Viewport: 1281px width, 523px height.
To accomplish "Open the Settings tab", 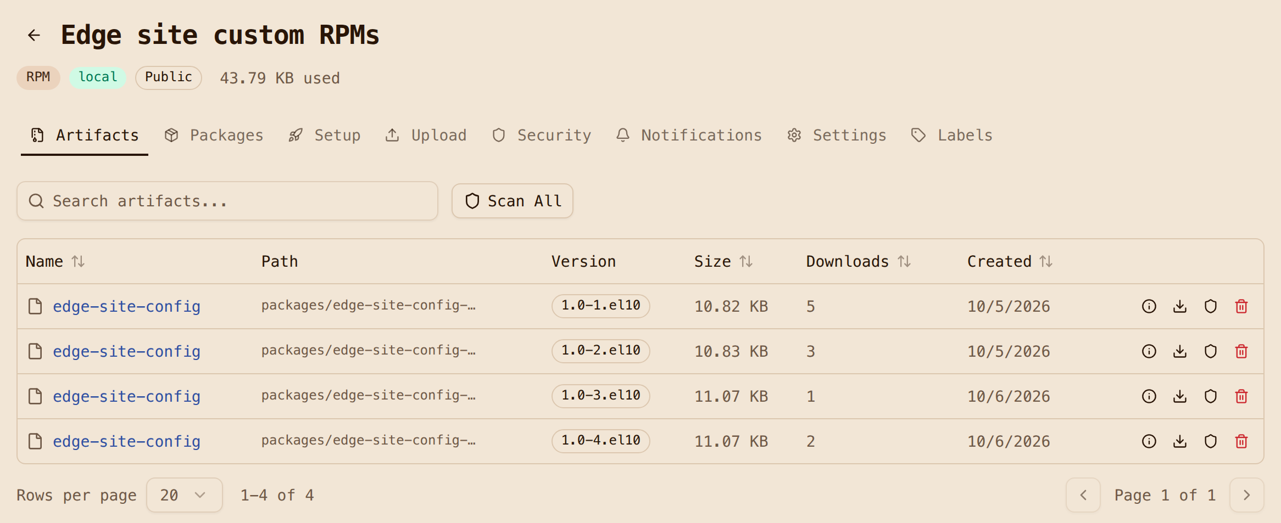I will tap(837, 136).
